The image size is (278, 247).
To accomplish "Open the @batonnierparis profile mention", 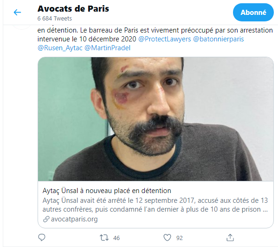I will coord(219,39).
